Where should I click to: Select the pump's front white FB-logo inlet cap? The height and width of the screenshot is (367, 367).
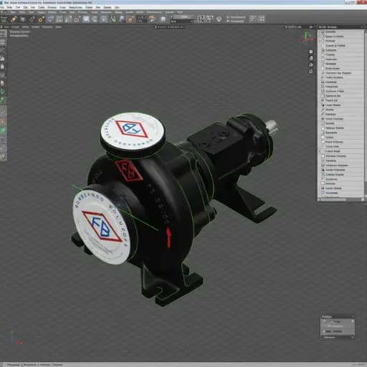coord(102,227)
